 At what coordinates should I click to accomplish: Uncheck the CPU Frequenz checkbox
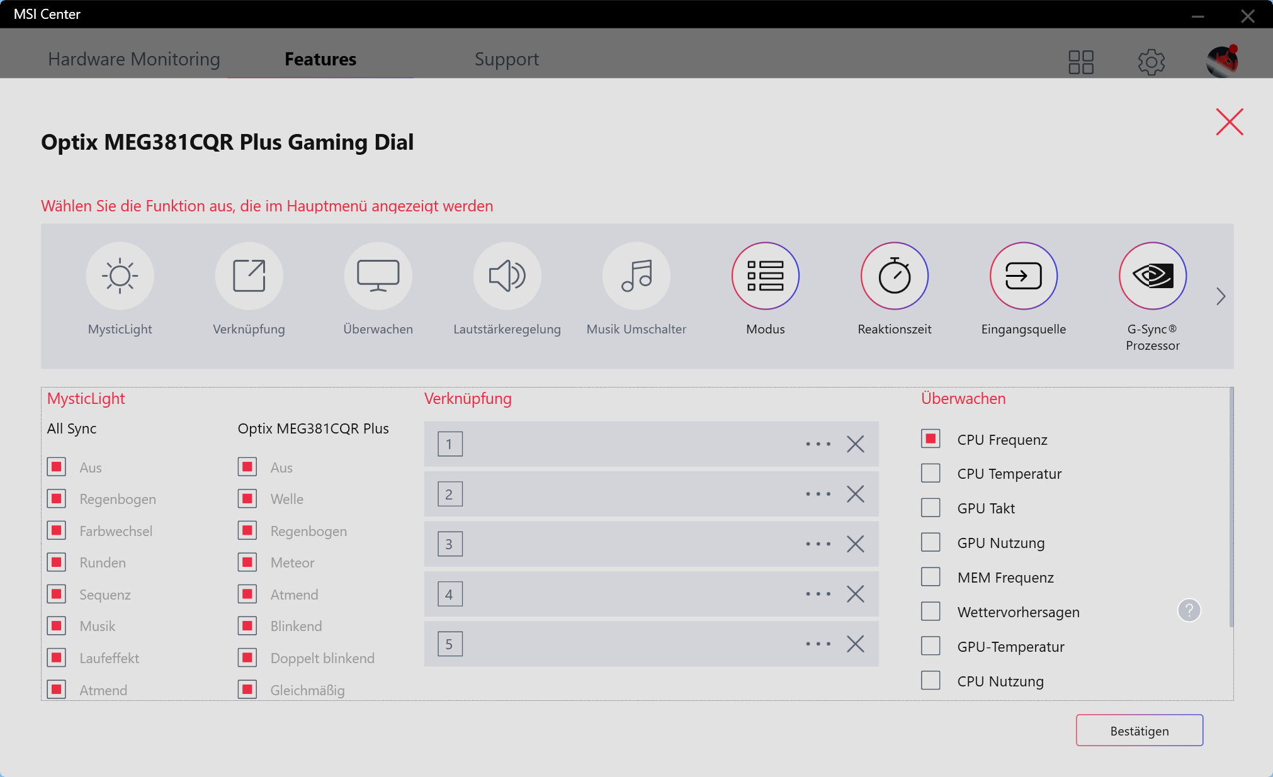click(x=931, y=439)
